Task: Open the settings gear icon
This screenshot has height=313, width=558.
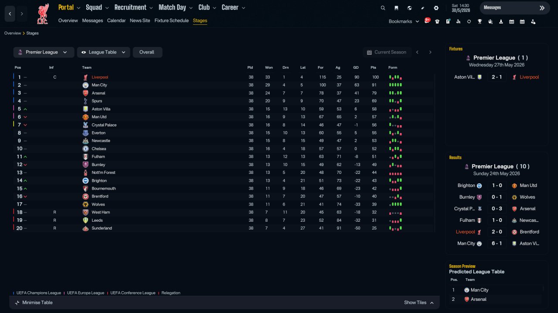Action: (x=436, y=8)
